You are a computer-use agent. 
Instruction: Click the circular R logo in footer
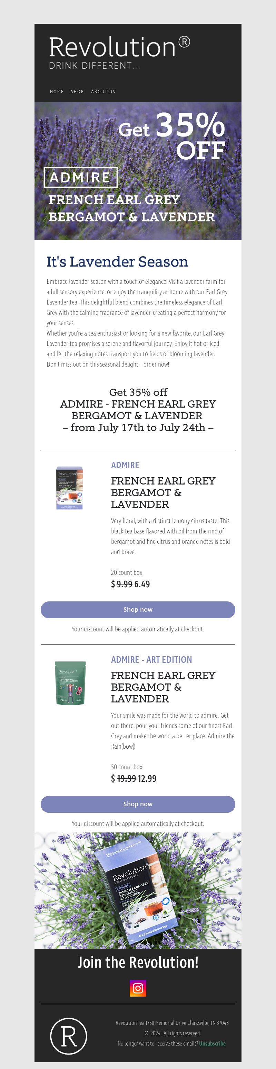click(68, 1036)
